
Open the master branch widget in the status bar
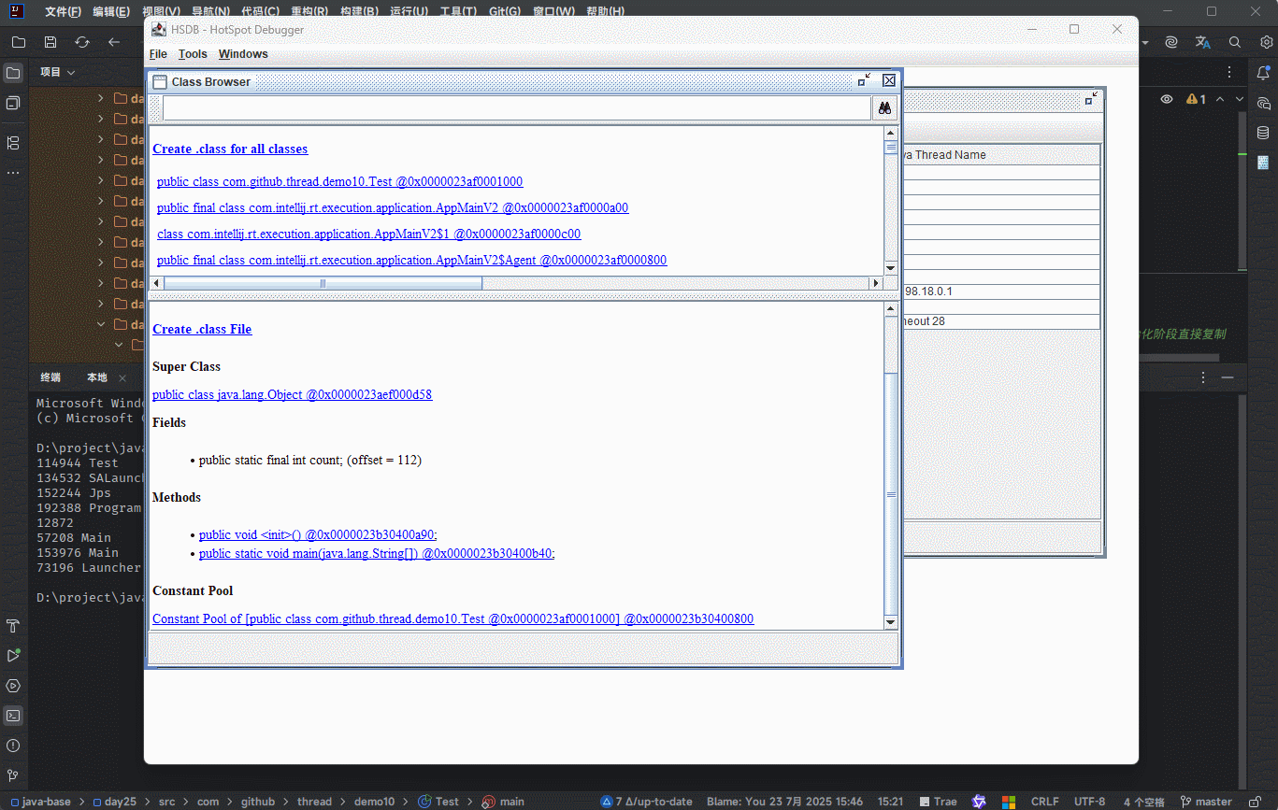1207,802
